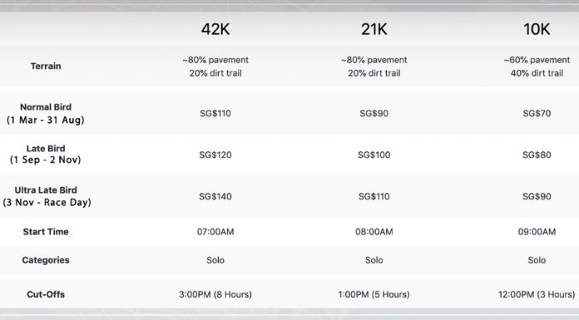579x320 pixels.
Task: Click the Cut-Offs row label
Action: [46, 294]
